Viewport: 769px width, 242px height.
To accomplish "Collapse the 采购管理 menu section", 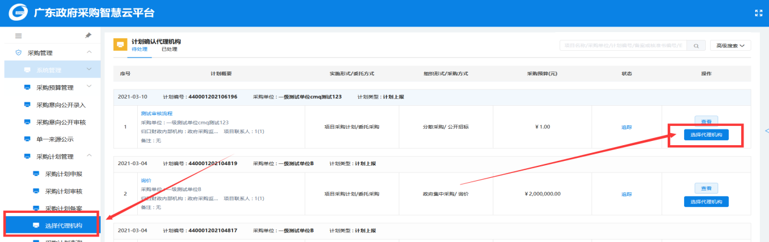I will (x=89, y=53).
